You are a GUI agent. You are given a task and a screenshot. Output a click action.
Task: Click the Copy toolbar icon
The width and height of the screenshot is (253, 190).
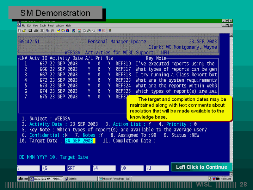coord(47,31)
